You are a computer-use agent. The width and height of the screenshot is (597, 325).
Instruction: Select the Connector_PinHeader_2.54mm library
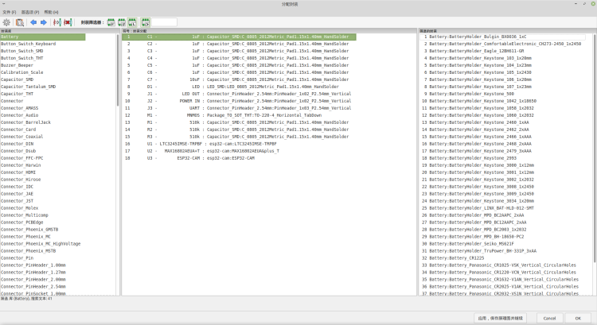33,287
